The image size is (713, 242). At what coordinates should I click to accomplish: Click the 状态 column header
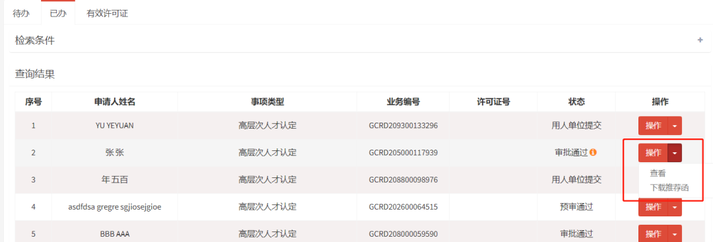tap(576, 102)
